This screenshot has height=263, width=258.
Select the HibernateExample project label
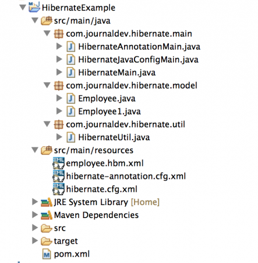[79, 8]
